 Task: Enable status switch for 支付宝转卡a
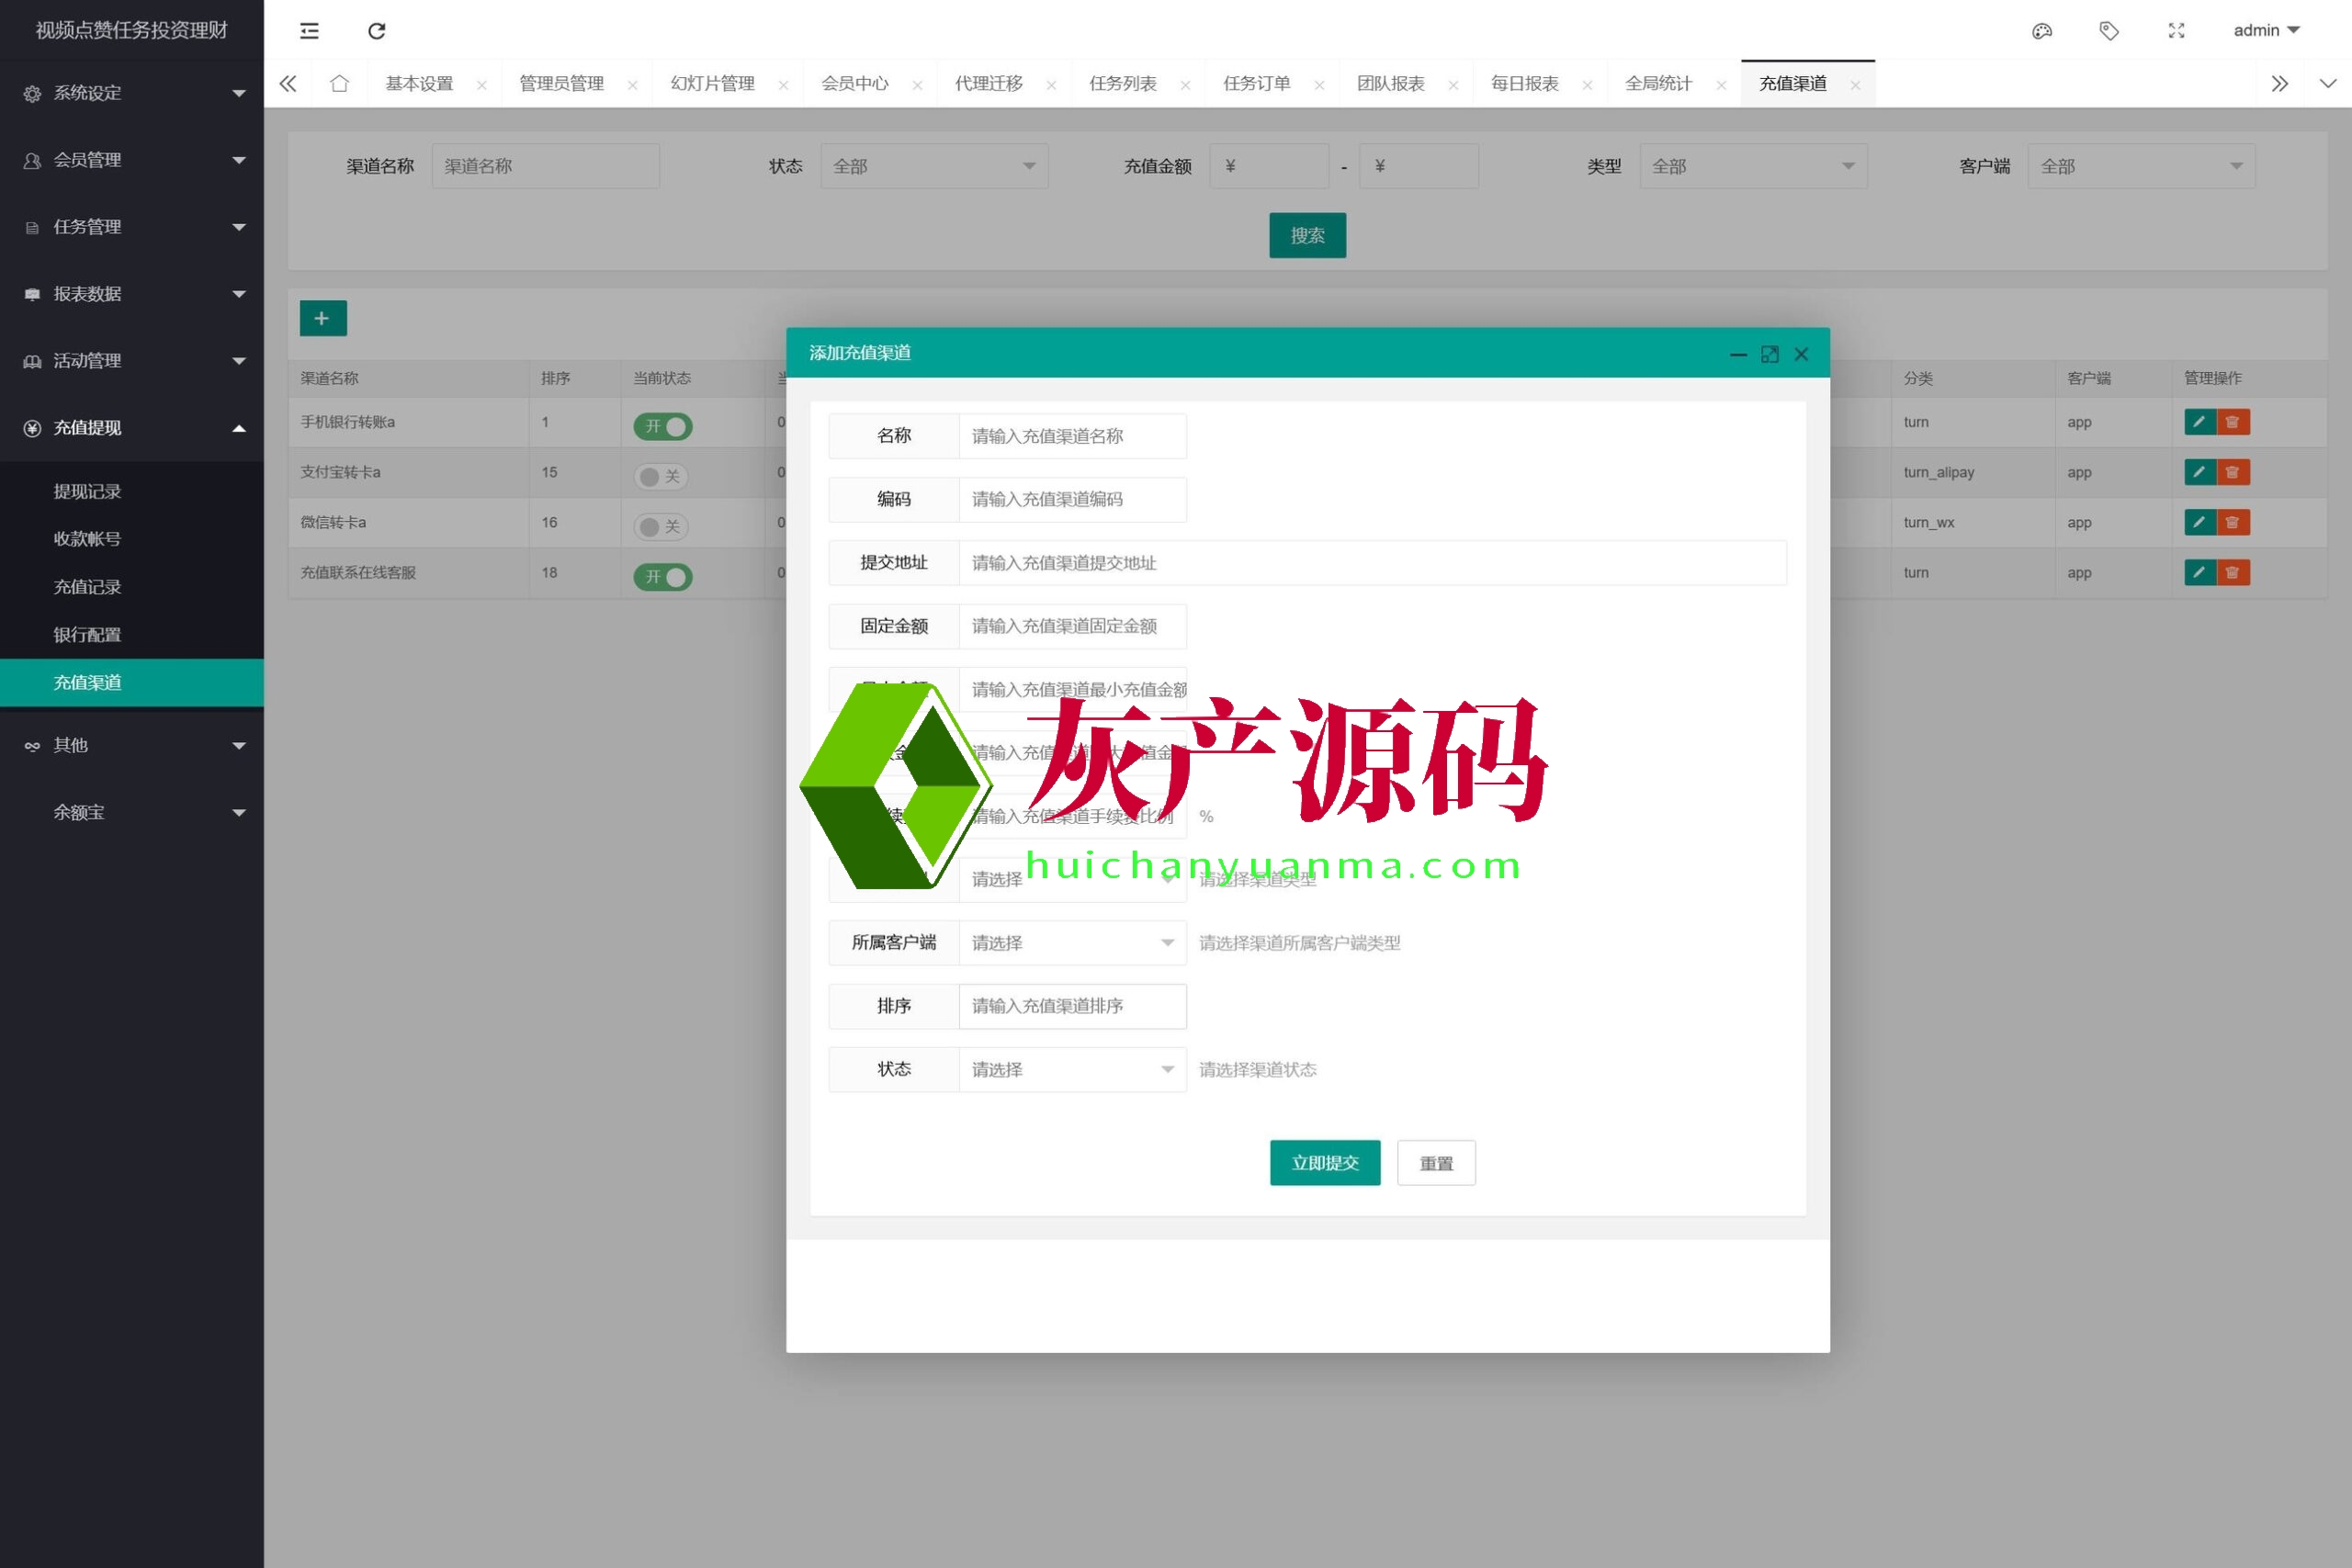point(662,477)
